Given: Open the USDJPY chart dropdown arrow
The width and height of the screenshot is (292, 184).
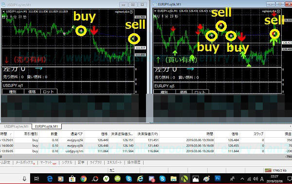Looking at the screenshot, I should pos(3,12).
